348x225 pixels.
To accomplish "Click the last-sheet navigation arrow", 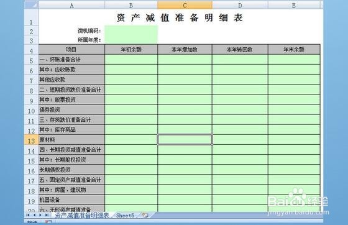I will pyautogui.click(x=47, y=215).
